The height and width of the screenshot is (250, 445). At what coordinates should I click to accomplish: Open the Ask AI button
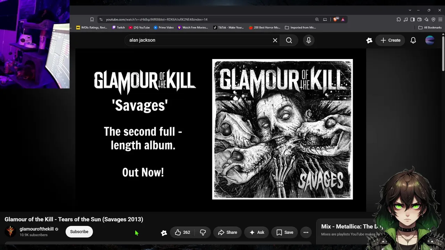[257, 232]
